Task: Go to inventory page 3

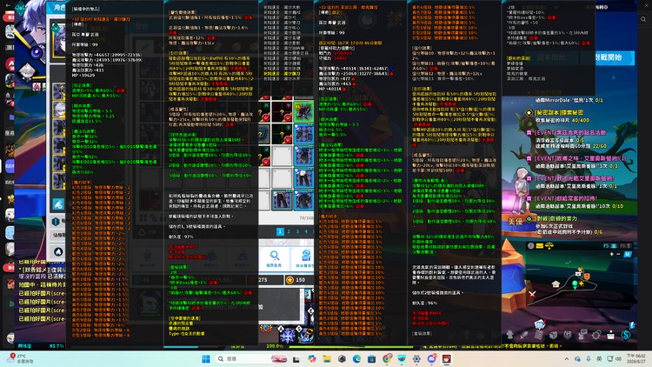Action: pyautogui.click(x=297, y=232)
